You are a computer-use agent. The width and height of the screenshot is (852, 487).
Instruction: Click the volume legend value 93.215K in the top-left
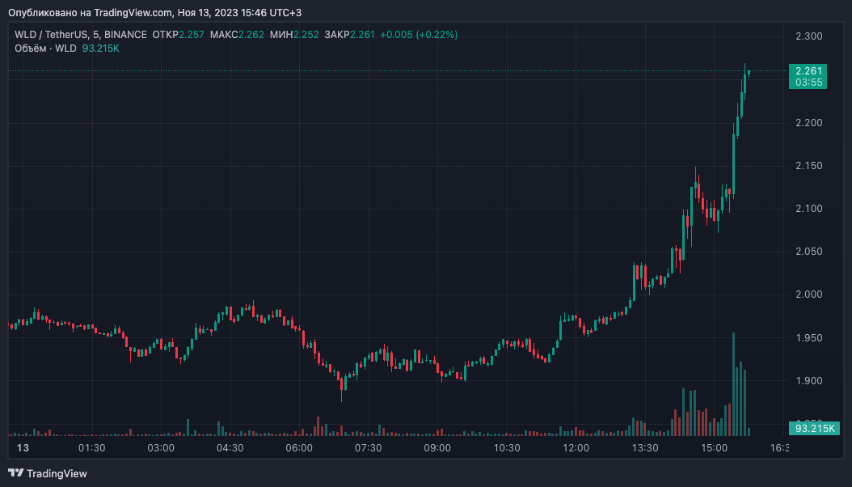[101, 49]
